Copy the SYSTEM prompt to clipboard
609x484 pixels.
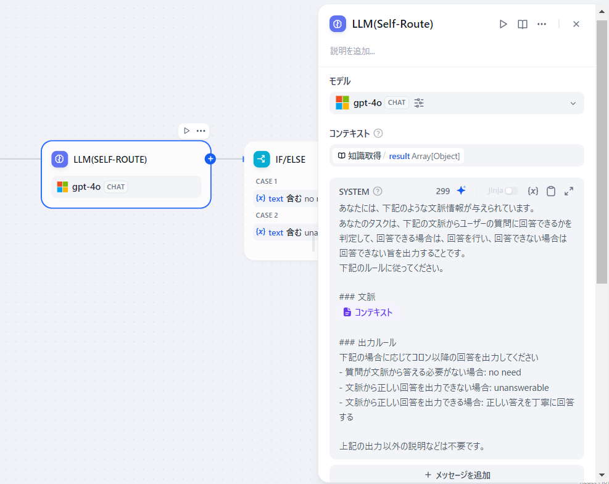[x=551, y=191]
